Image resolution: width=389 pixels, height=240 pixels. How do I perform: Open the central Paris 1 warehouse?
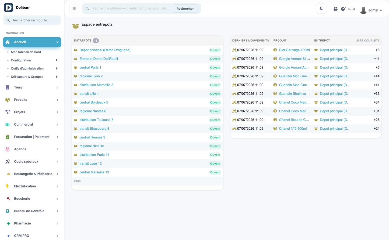coord(90,67)
